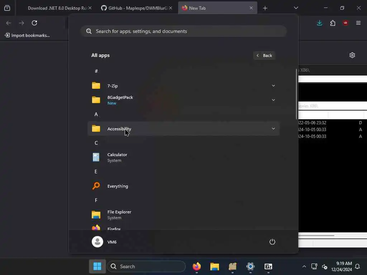Open the Firefox extensions menu
The height and width of the screenshot is (275, 367).
tap(333, 23)
